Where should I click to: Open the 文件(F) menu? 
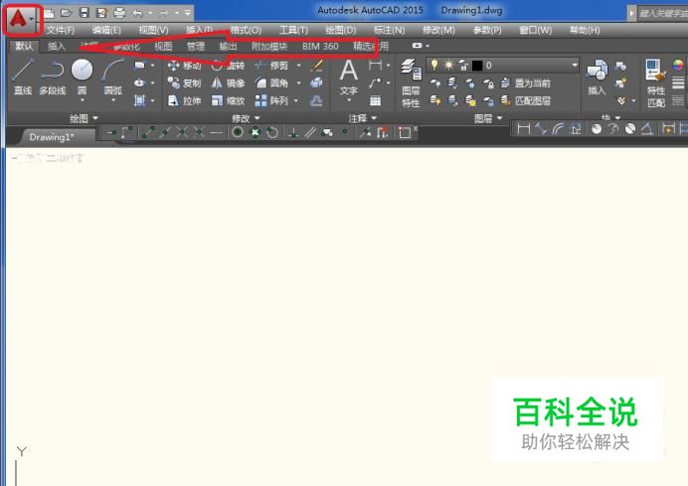click(x=61, y=30)
